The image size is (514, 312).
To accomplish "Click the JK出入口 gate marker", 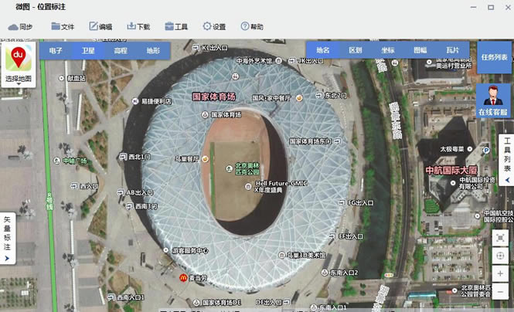I will (291, 60).
